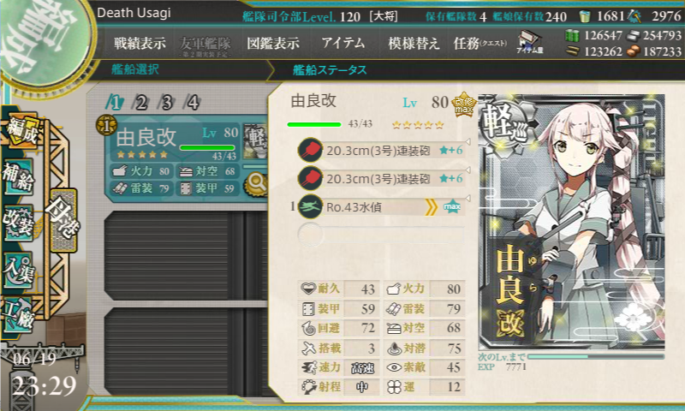
Task: Switch to fleet 3 tab
Action: click(167, 103)
